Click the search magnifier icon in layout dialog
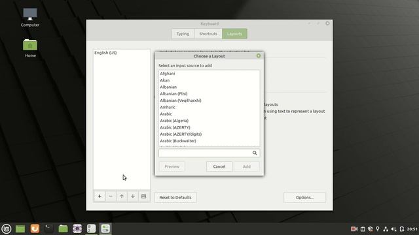Viewport: 419px width, 235px height. tap(255, 153)
